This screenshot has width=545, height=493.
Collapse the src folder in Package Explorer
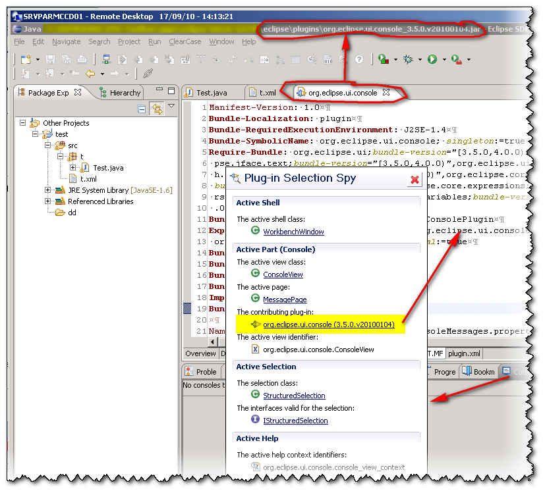(x=47, y=144)
